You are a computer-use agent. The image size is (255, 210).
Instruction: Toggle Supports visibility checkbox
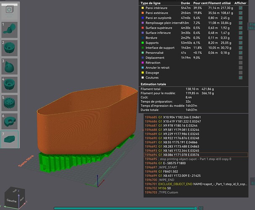241,43
